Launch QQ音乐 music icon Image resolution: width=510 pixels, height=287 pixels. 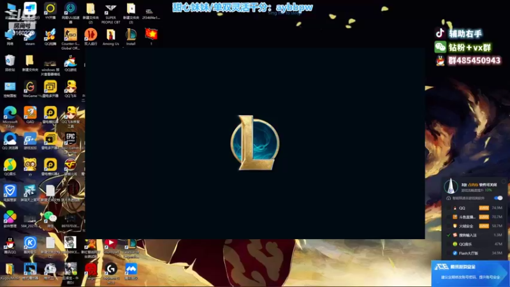tap(10, 166)
